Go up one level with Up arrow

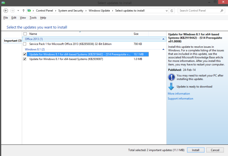[24, 10]
